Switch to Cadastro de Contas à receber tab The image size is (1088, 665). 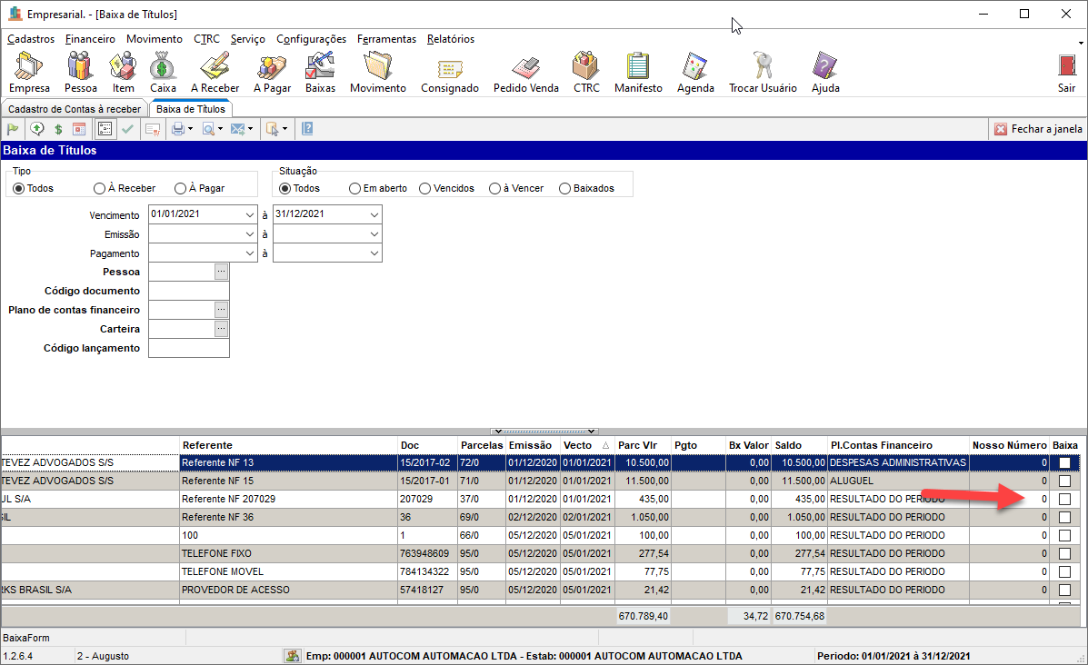[75, 109]
